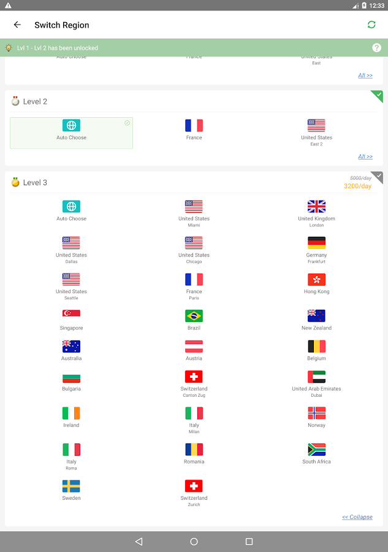The height and width of the screenshot is (552, 388).
Task: Expand all Level 1 servers
Action: [x=365, y=75]
